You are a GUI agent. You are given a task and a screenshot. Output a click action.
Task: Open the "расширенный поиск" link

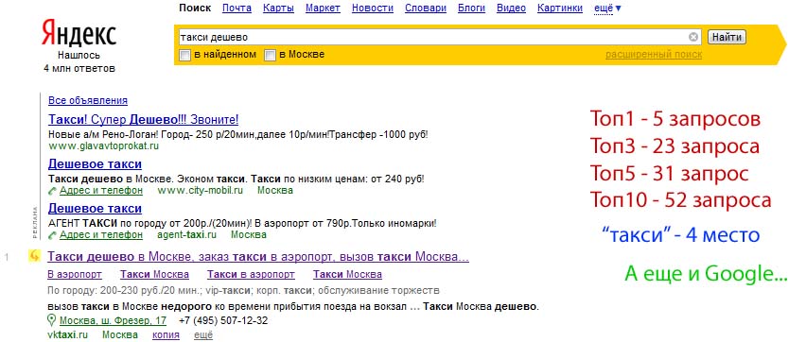pyautogui.click(x=654, y=55)
